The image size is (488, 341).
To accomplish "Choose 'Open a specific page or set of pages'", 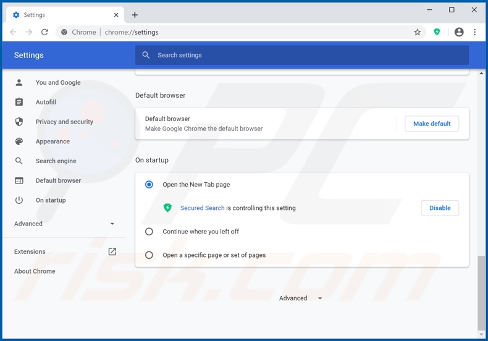I will coord(149,255).
